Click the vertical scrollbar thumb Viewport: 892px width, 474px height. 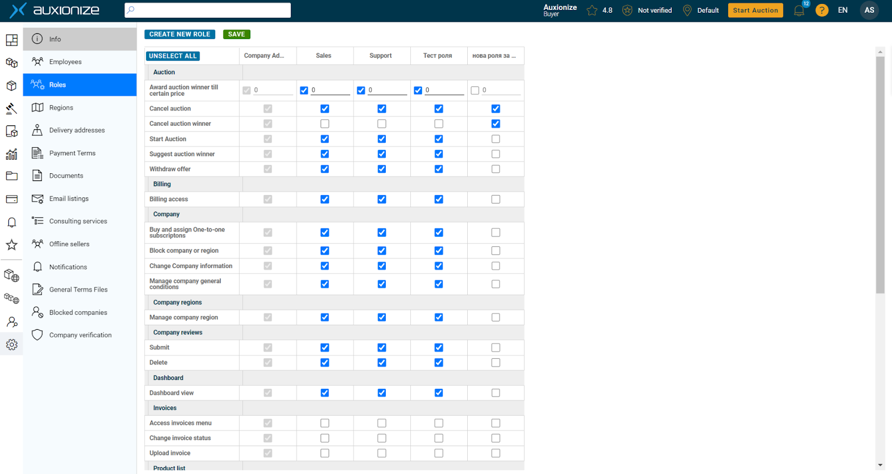pyautogui.click(x=880, y=174)
